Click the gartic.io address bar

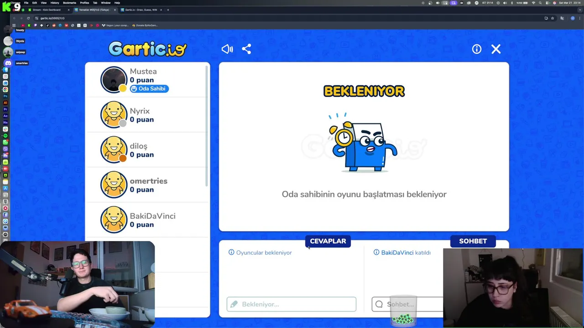click(292, 18)
